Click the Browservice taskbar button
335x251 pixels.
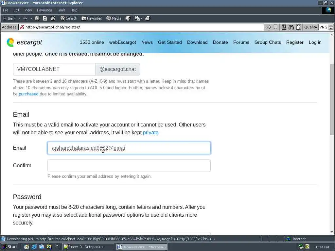click(142, 247)
